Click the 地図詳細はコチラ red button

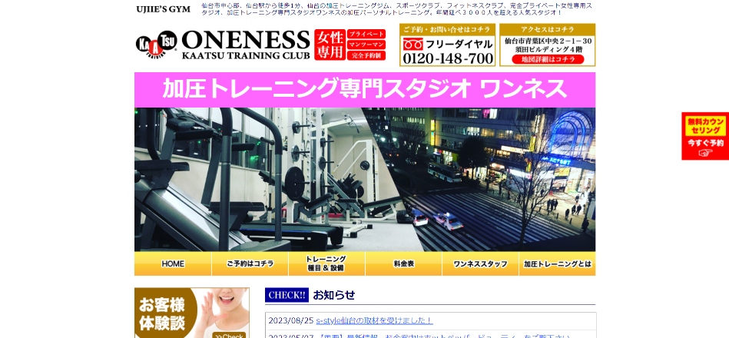547,59
